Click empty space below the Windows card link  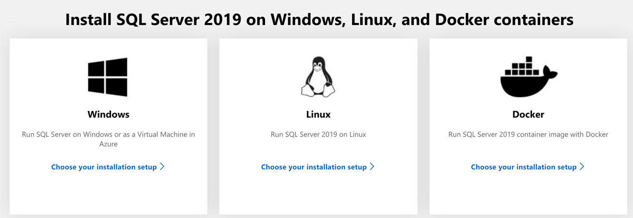108,194
